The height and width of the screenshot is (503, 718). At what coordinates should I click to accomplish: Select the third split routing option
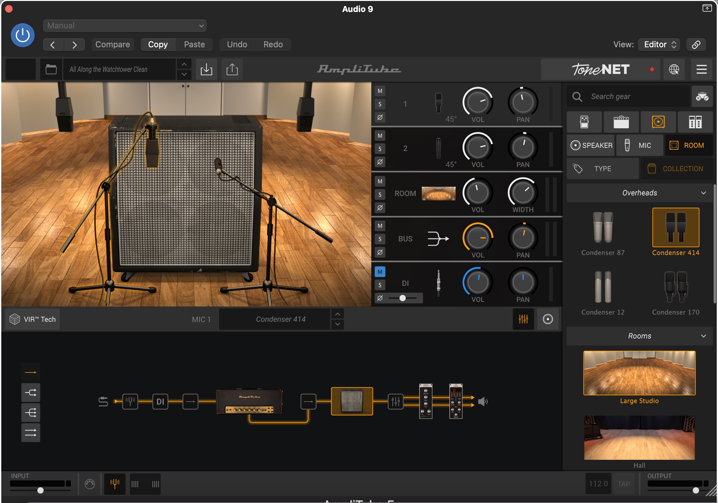pos(31,413)
